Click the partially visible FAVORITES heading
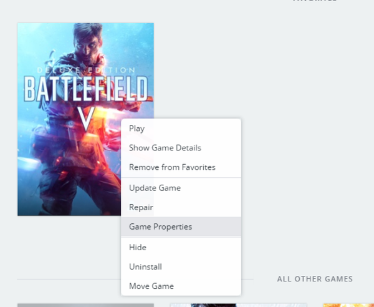 point(315,1)
